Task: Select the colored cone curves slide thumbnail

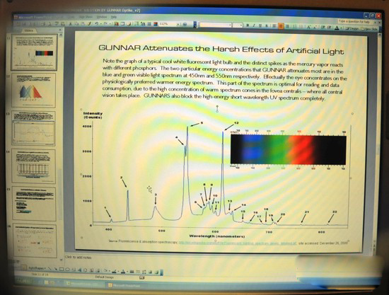Action: (33, 90)
